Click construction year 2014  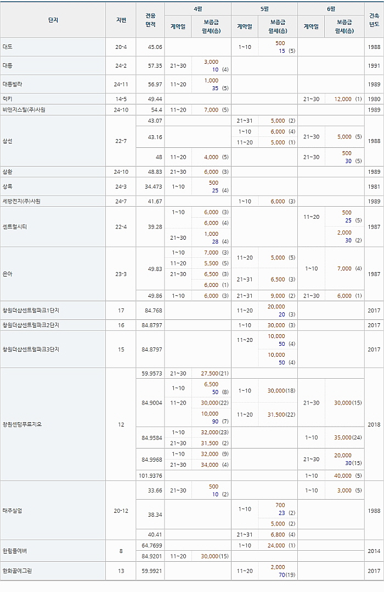(374, 551)
